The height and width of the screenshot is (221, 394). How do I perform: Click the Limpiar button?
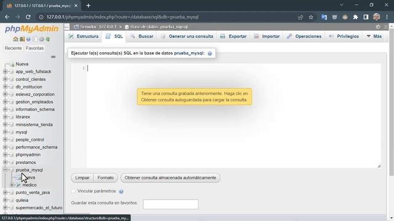82,178
